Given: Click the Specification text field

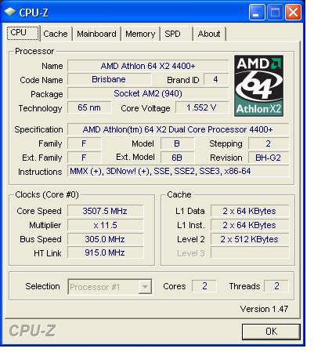Looking at the screenshot, I should tap(178, 129).
